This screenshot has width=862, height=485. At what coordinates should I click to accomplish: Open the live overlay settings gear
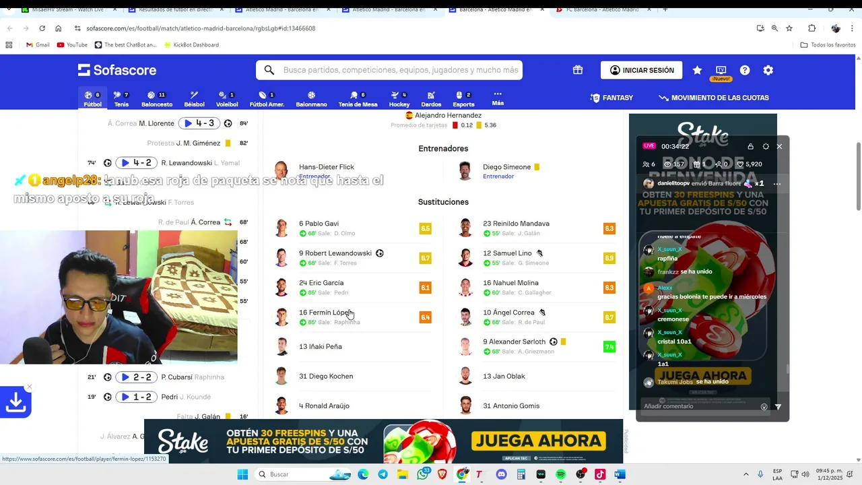click(766, 146)
